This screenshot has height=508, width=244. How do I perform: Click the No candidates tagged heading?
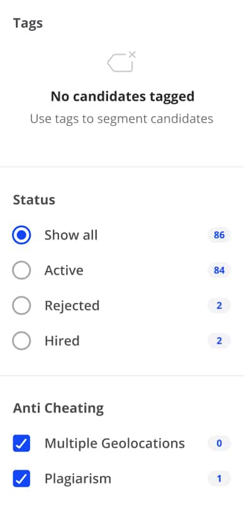pos(123,96)
